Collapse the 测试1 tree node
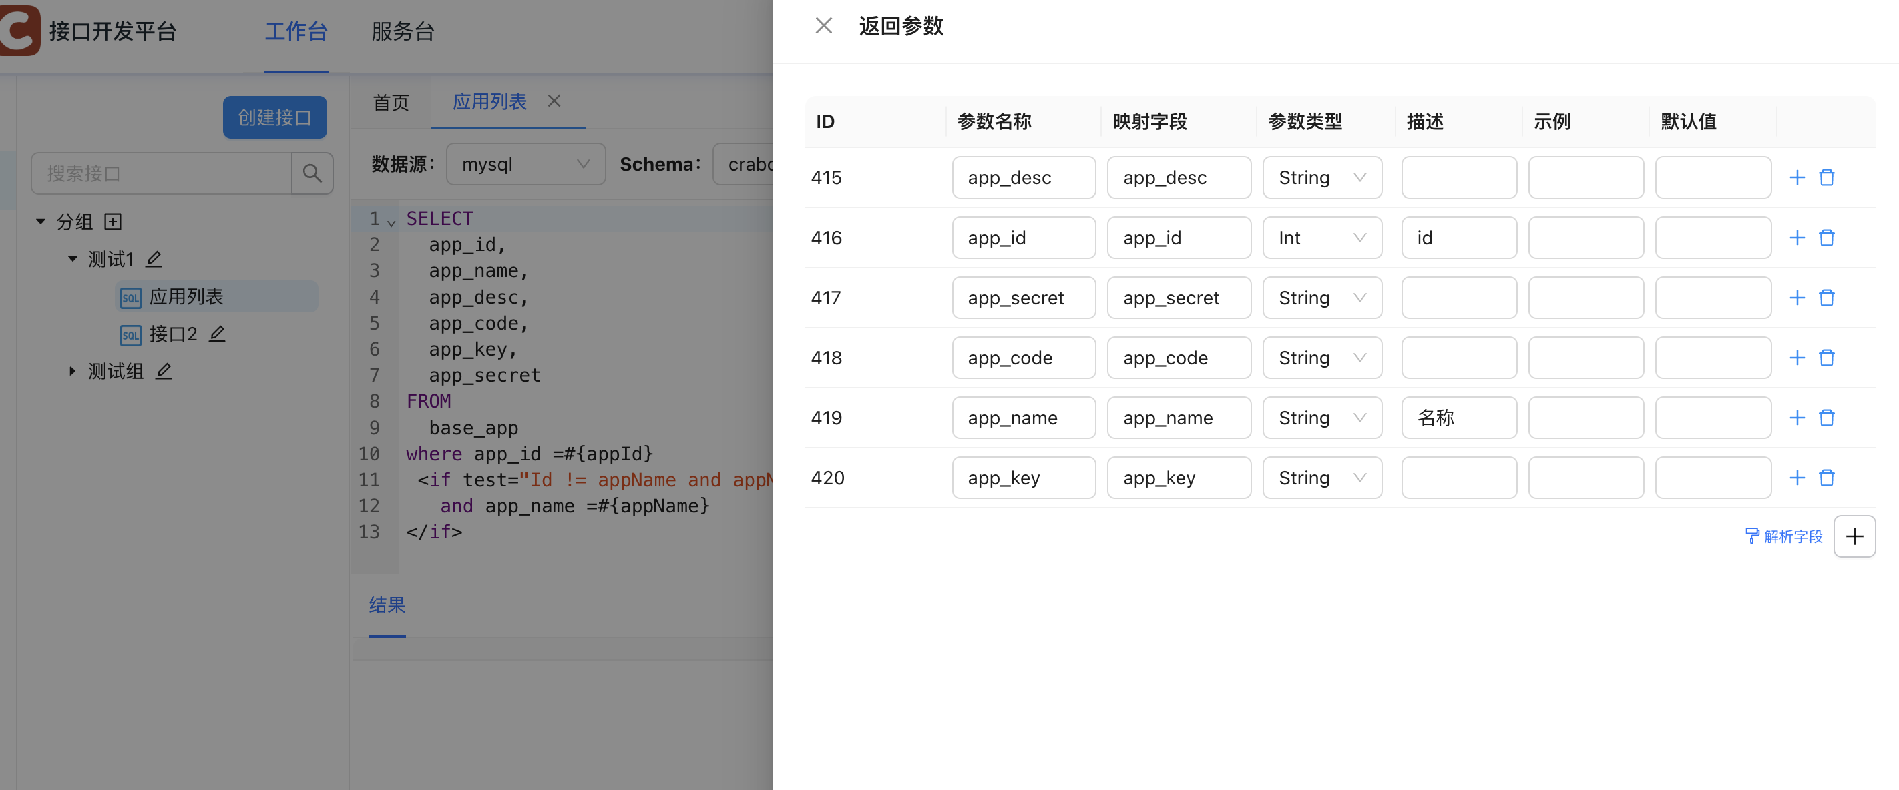The image size is (1899, 790). click(72, 259)
